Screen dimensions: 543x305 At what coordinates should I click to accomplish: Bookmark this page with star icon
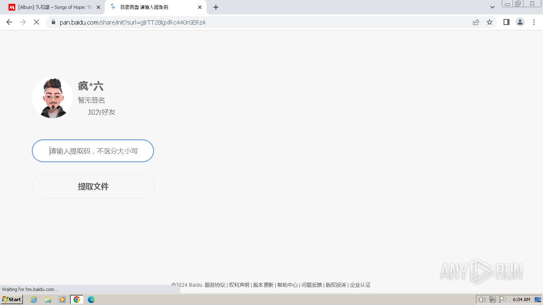490,22
